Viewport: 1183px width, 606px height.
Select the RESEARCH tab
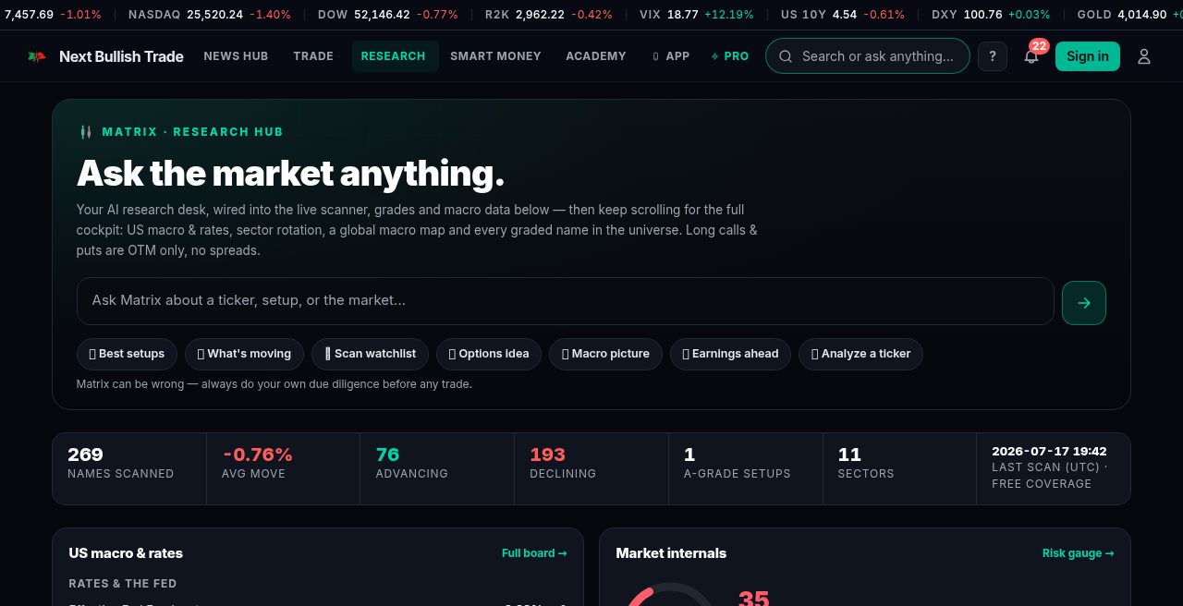[x=394, y=56]
